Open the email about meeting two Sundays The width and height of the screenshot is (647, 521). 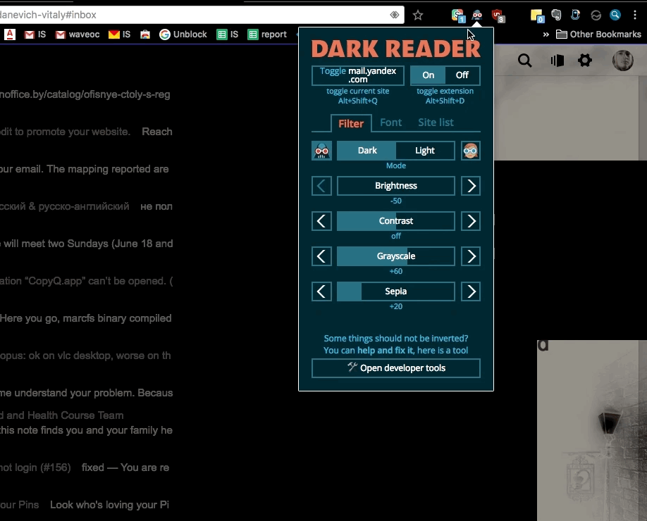pos(86,244)
